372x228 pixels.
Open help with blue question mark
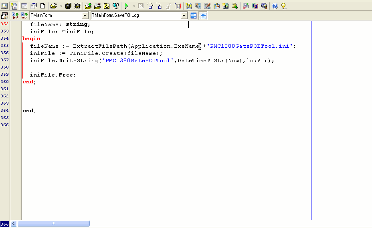(275, 6)
